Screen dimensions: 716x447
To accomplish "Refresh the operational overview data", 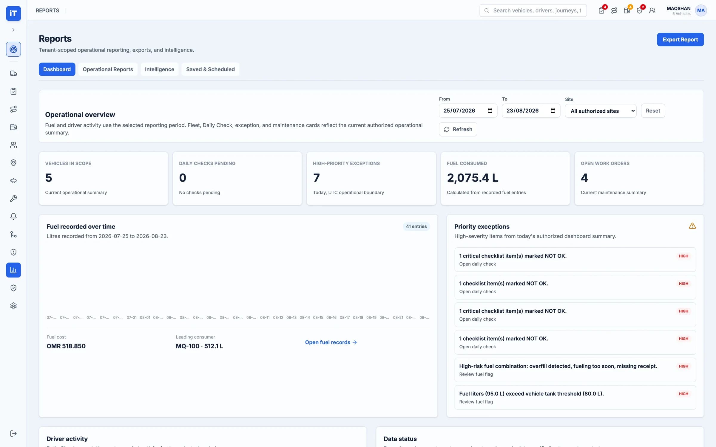I will click(458, 129).
